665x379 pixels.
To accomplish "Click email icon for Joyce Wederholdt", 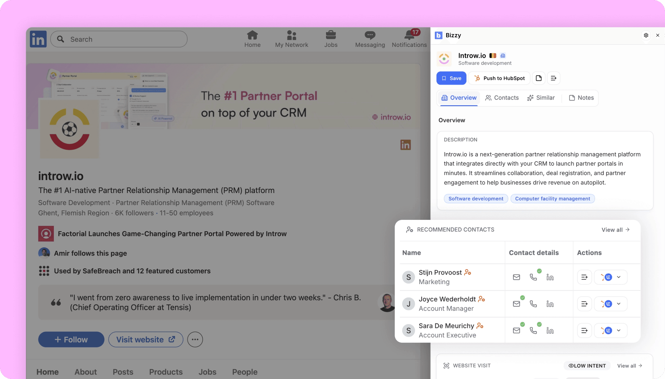I will click(x=516, y=304).
